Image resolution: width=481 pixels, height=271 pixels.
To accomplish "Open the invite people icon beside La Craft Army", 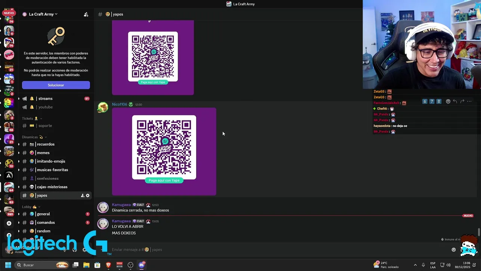I will click(86, 14).
